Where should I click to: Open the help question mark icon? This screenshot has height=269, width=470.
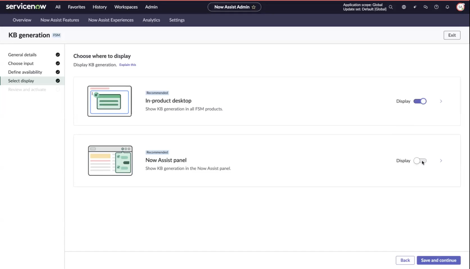tap(436, 7)
